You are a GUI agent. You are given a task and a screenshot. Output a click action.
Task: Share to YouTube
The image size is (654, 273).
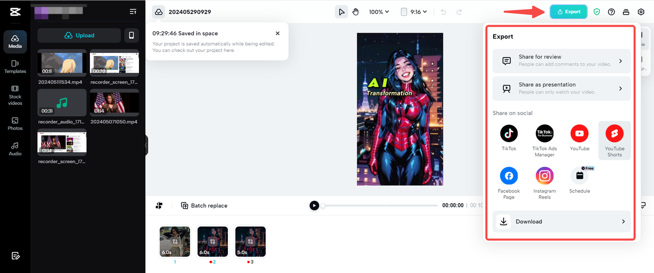point(579,138)
